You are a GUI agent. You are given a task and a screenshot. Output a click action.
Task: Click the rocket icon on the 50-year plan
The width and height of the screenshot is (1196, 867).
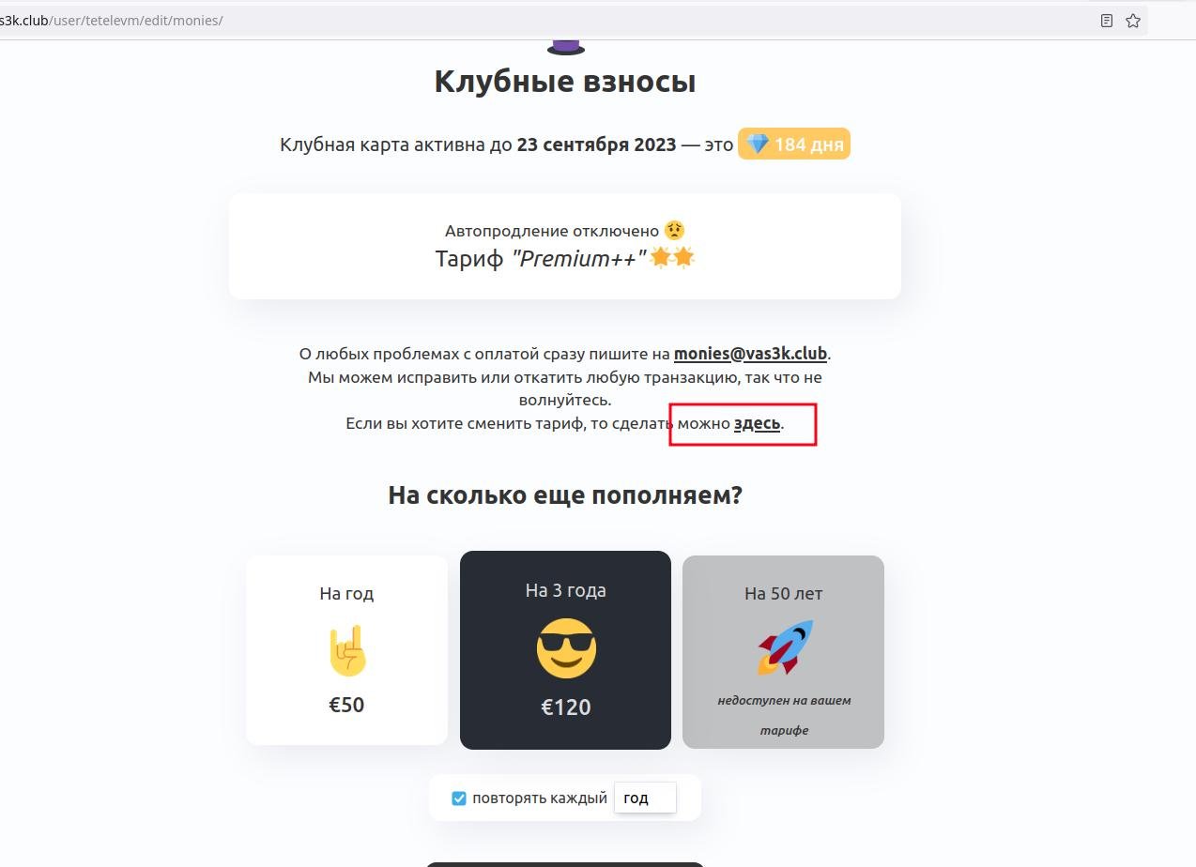pos(784,647)
